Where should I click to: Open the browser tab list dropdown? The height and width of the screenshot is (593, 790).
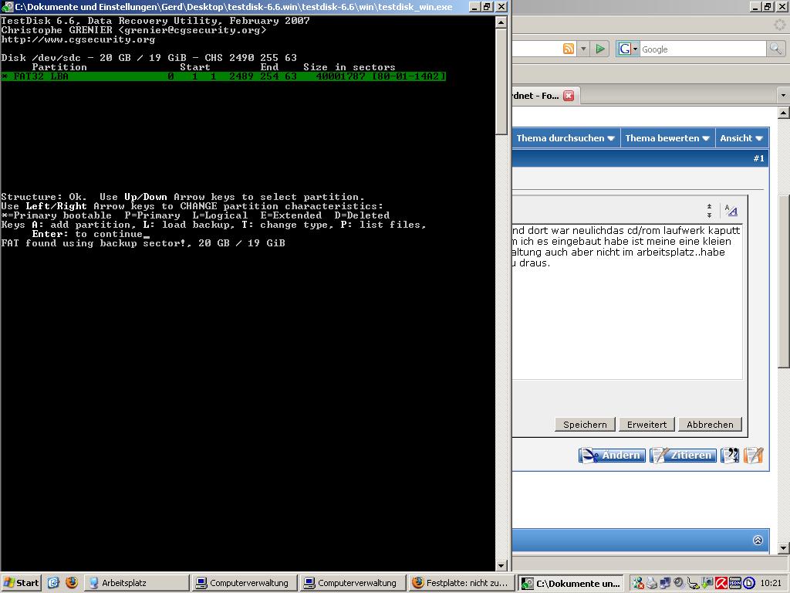[x=783, y=95]
